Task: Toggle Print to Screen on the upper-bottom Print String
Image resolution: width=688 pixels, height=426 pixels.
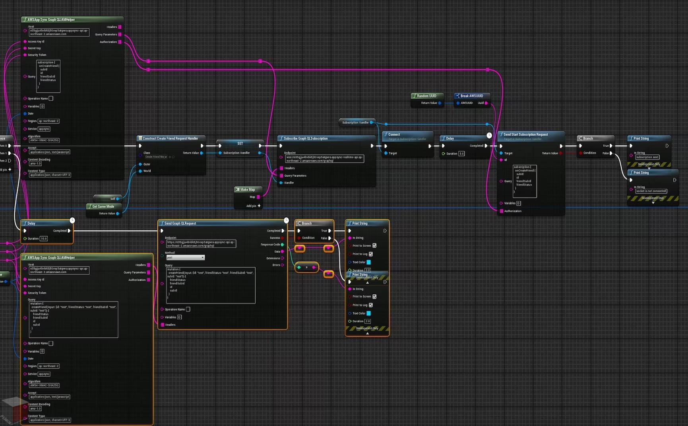Action: click(374, 246)
